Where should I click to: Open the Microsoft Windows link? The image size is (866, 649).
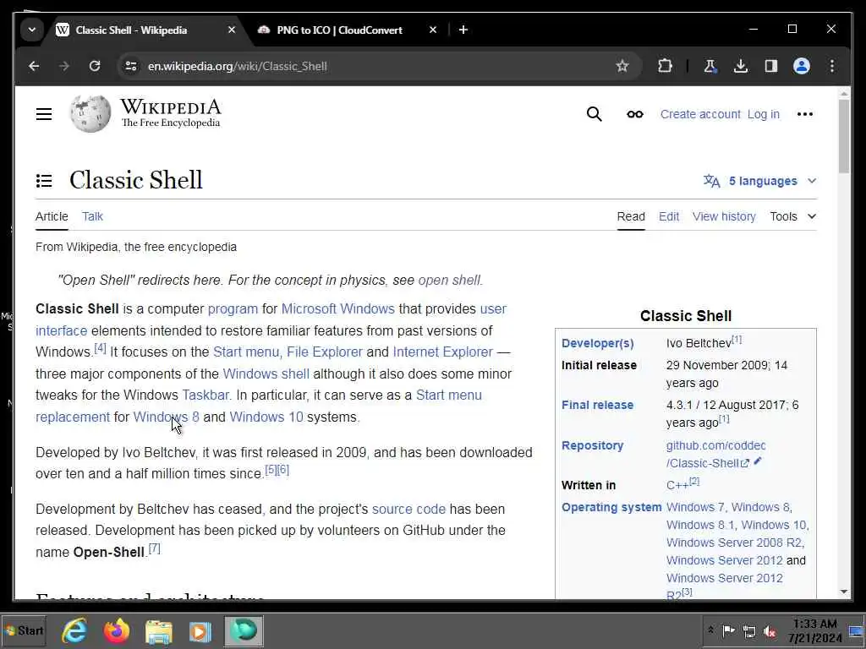(338, 308)
